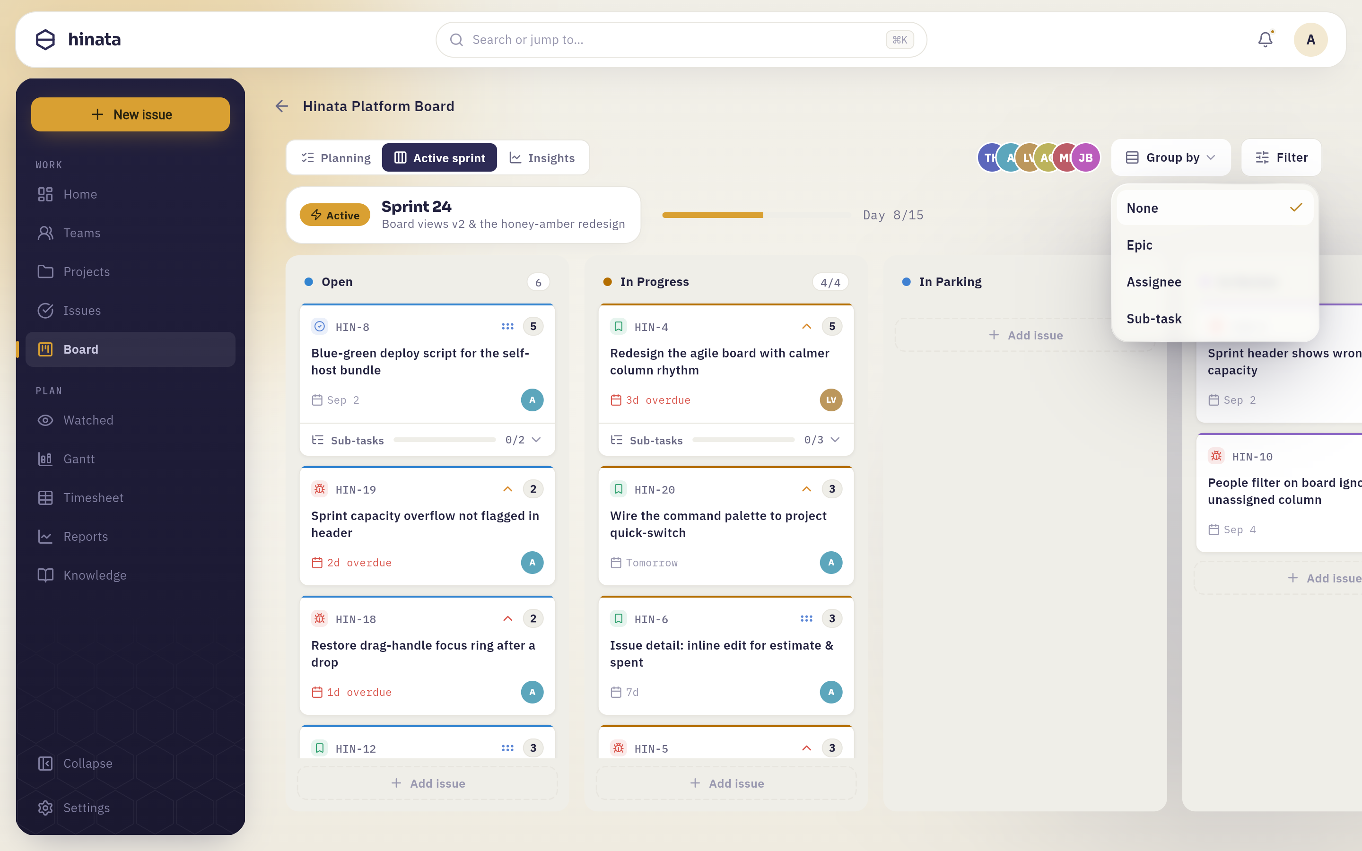Switch to the Active sprint tab
This screenshot has height=851, width=1362.
(439, 158)
